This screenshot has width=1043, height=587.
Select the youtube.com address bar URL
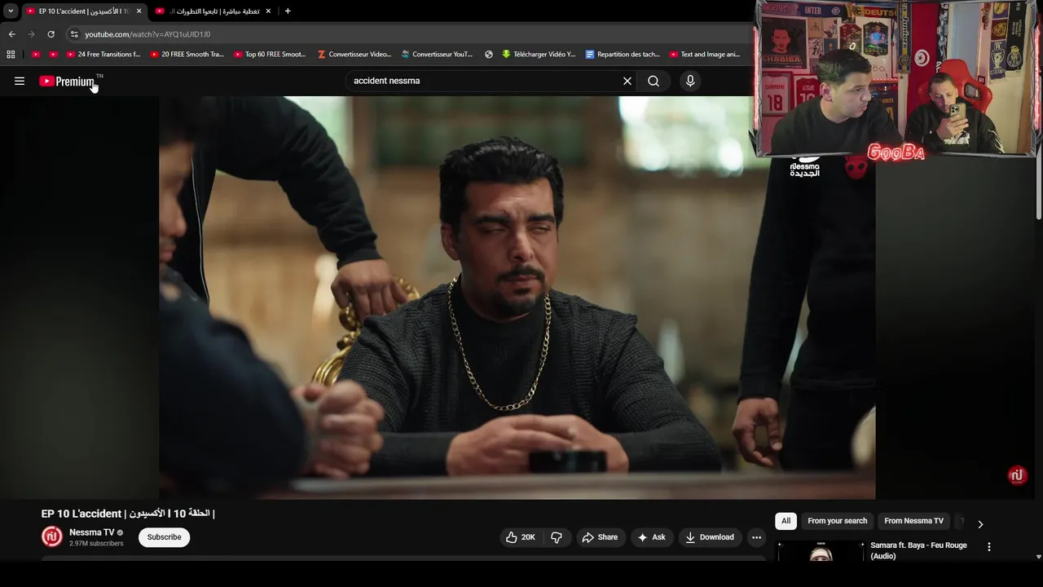coord(147,34)
